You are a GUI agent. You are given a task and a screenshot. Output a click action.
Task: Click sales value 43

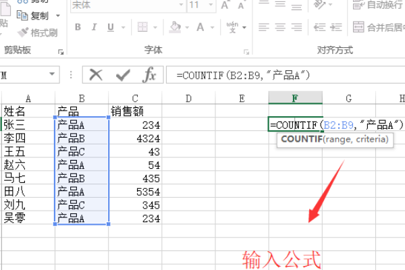(135, 152)
